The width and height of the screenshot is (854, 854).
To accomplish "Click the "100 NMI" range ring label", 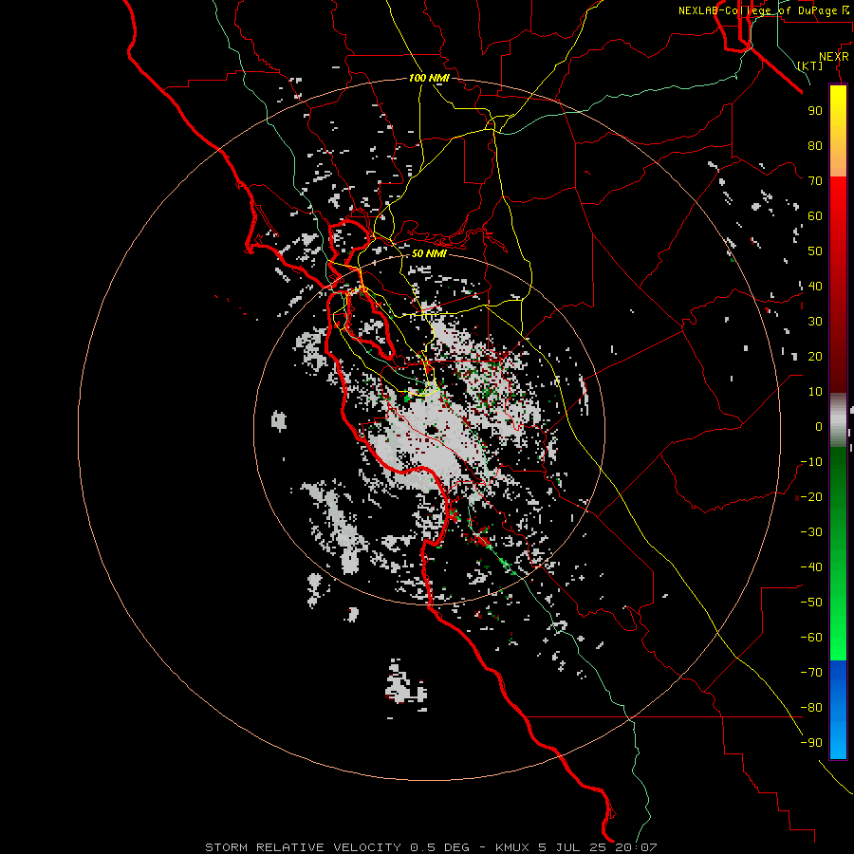I will tap(429, 79).
